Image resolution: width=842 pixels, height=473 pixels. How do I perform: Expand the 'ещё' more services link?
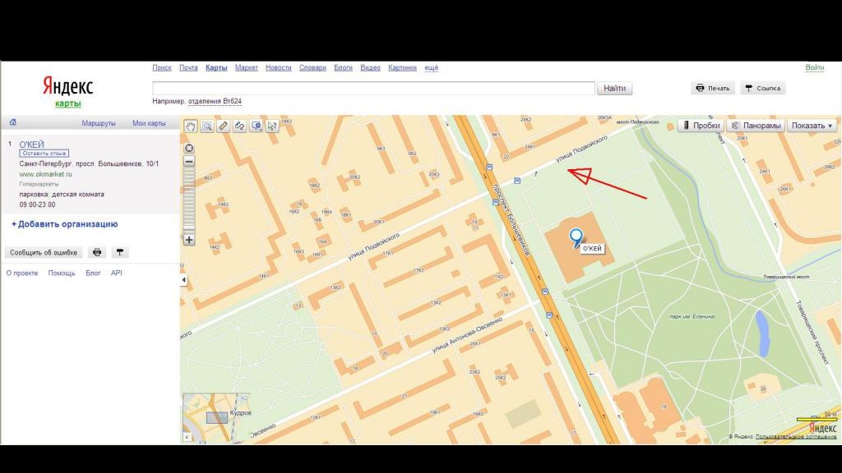[x=431, y=67]
